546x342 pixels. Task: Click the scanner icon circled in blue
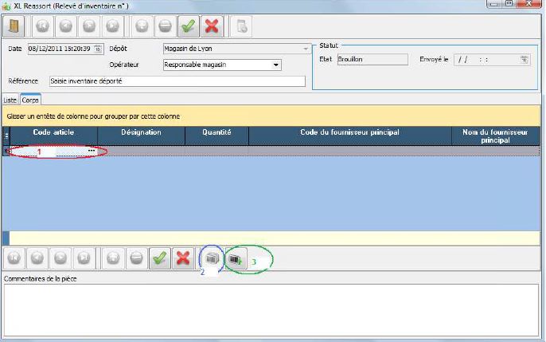tap(213, 258)
